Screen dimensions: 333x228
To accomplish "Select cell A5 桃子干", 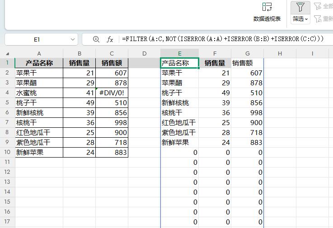I will click(39, 103).
